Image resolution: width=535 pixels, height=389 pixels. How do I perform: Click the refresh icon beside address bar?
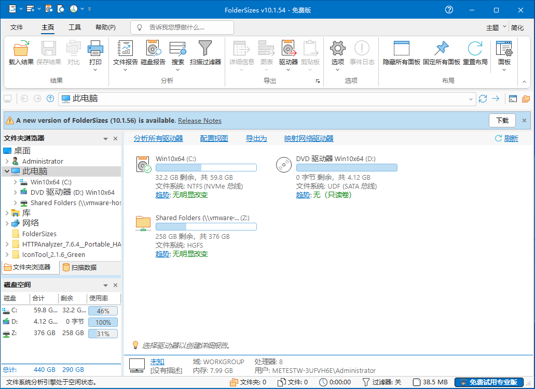point(483,99)
